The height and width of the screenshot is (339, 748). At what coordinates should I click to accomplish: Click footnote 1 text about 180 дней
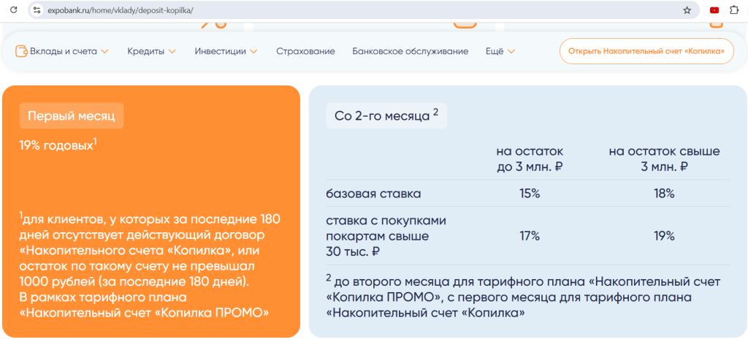(x=150, y=265)
